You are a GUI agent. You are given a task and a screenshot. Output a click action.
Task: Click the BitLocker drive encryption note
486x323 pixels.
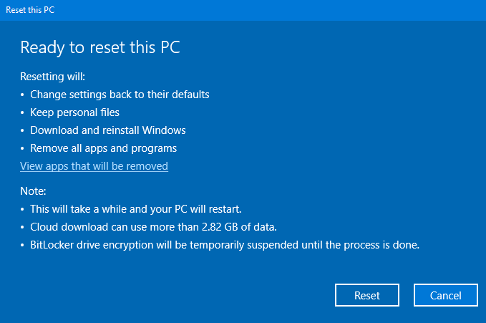pyautogui.click(x=224, y=245)
